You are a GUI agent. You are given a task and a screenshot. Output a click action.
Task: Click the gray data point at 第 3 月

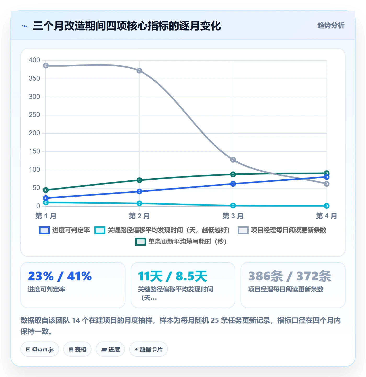[x=233, y=160]
